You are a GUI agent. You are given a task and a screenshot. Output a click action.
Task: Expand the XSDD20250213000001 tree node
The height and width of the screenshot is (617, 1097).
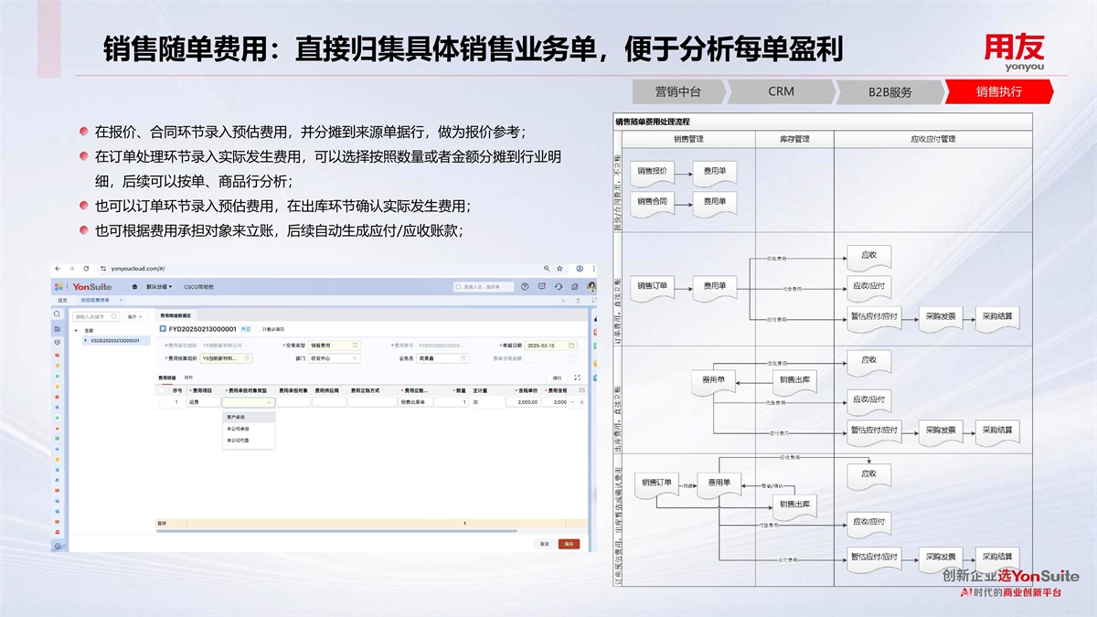[x=86, y=340]
